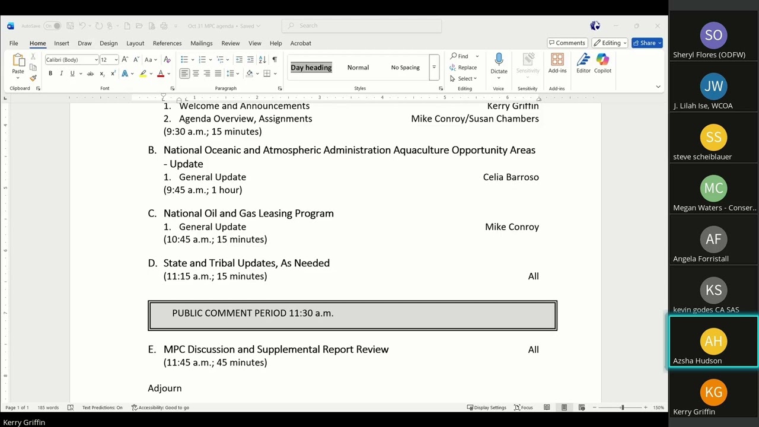Viewport: 759px width, 427px height.
Task: Open the Comments pane button
Action: point(567,43)
